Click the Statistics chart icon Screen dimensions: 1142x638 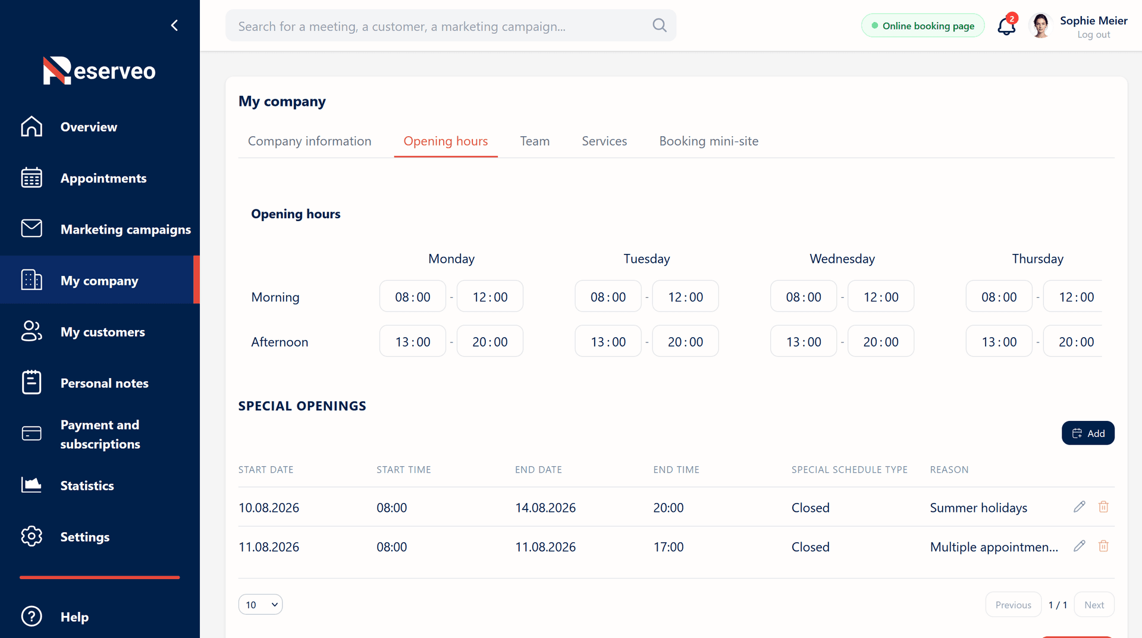[x=32, y=485]
